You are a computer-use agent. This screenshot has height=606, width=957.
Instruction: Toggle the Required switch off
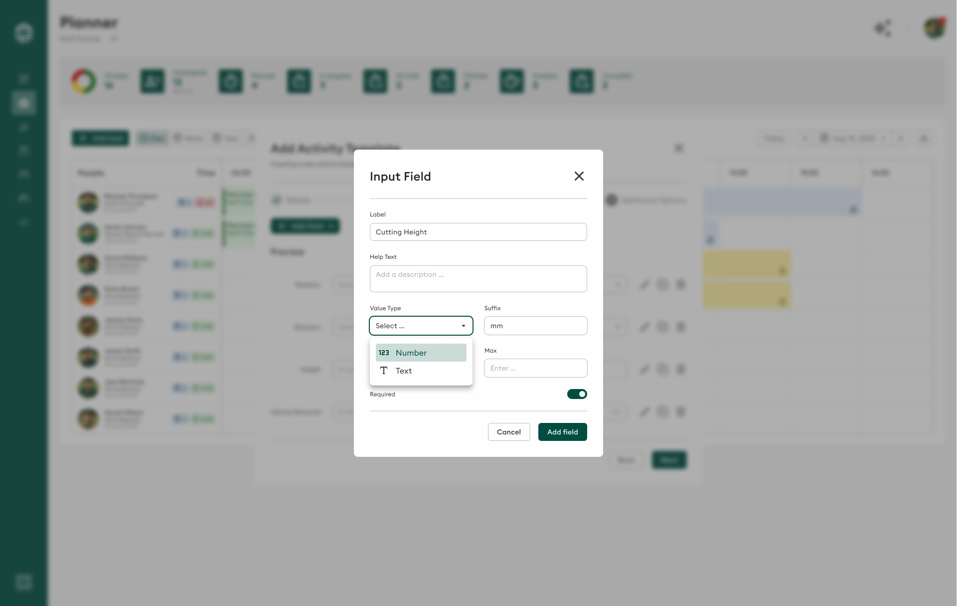(x=577, y=394)
